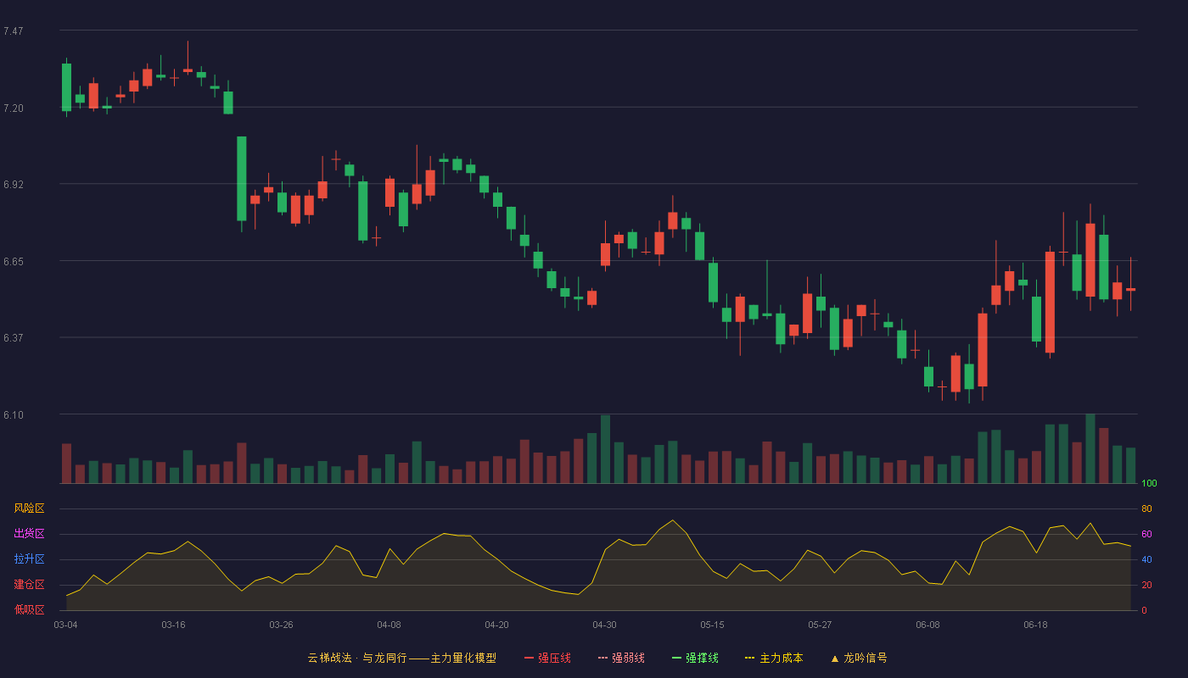
Task: Click the 03-04 date label
Action: (65, 625)
